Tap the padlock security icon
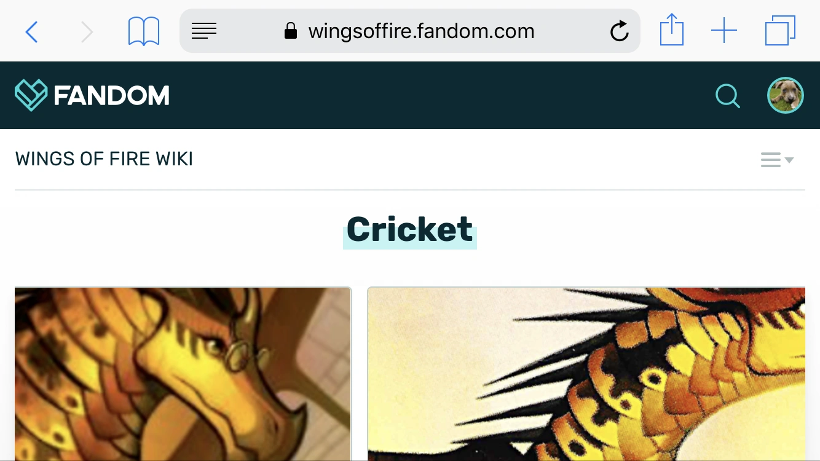The width and height of the screenshot is (820, 461). click(291, 31)
